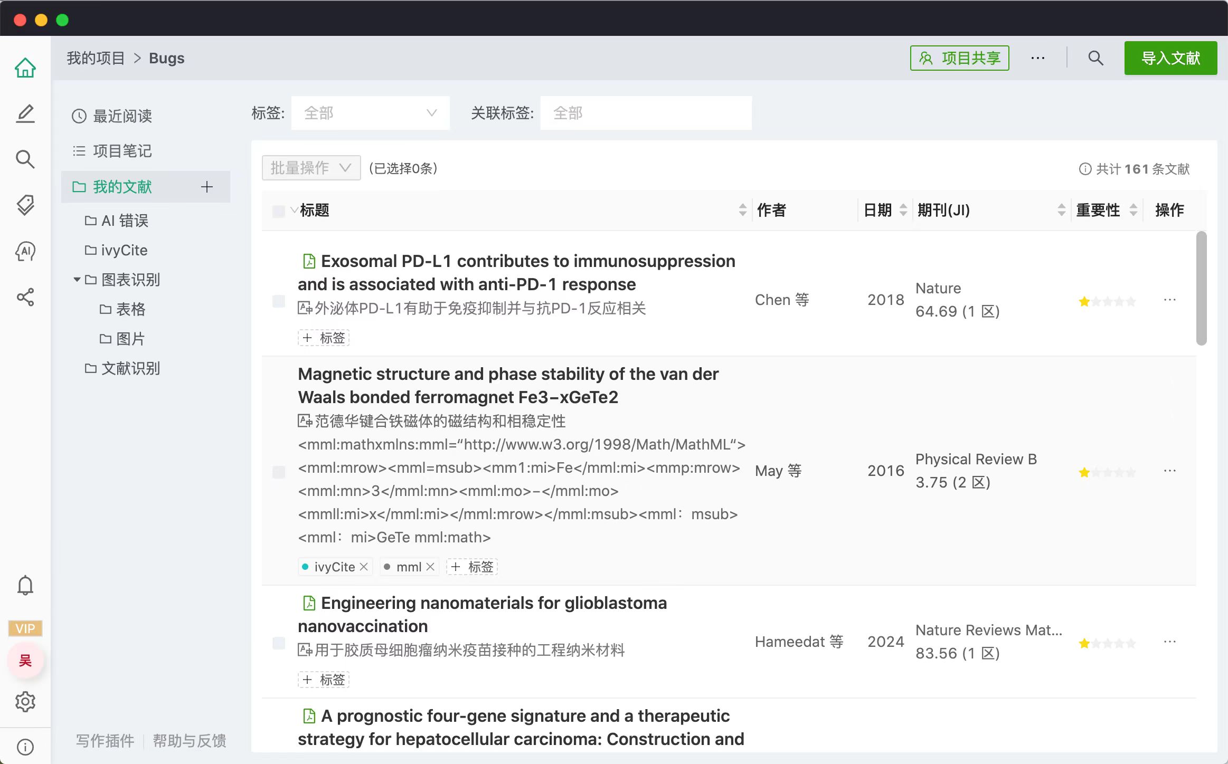Open row actions ellipsis for Hameedat paper

pos(1170,642)
